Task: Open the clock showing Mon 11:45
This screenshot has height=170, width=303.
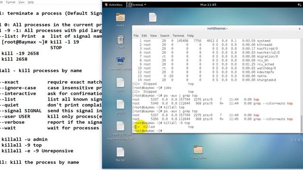Action: (208, 5)
